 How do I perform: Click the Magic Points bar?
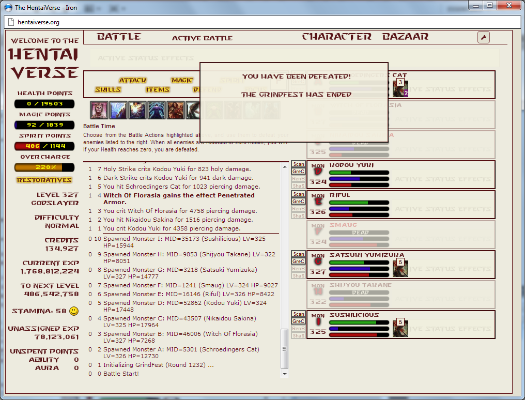(x=44, y=125)
